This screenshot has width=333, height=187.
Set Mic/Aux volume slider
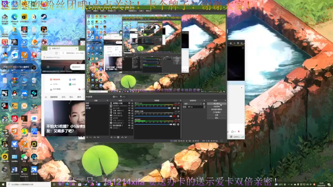[x=153, y=108]
